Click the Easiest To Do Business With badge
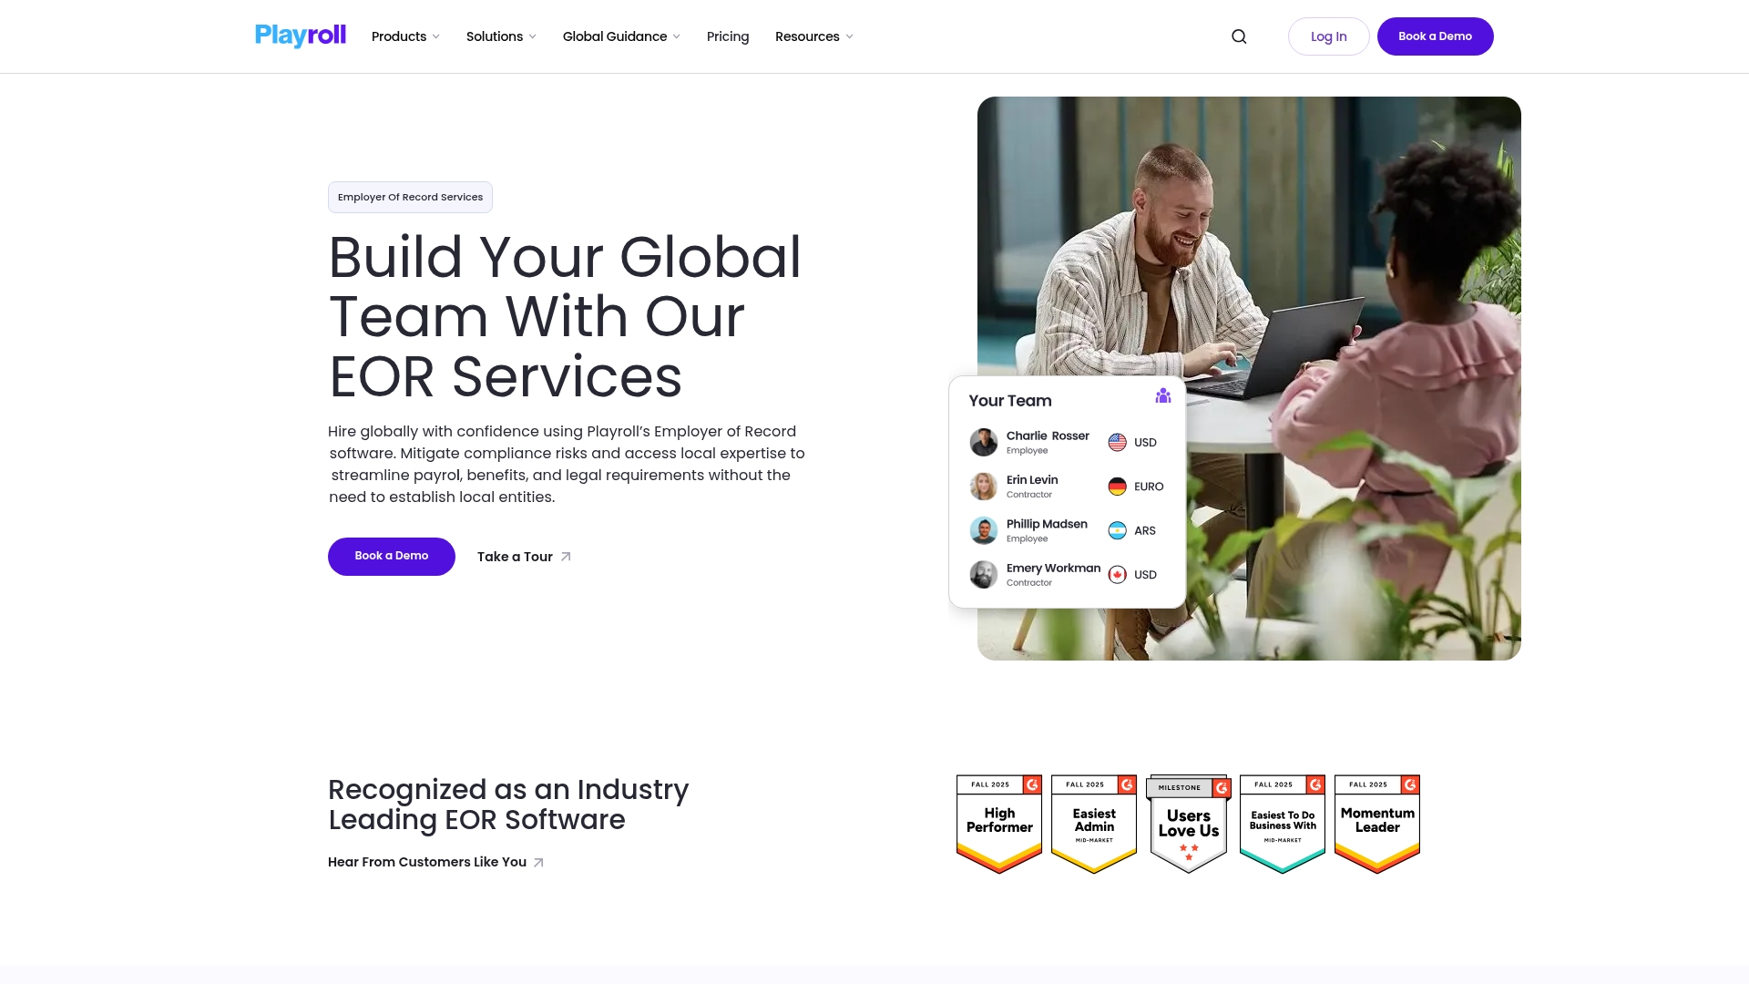Image resolution: width=1749 pixels, height=984 pixels. pyautogui.click(x=1283, y=824)
